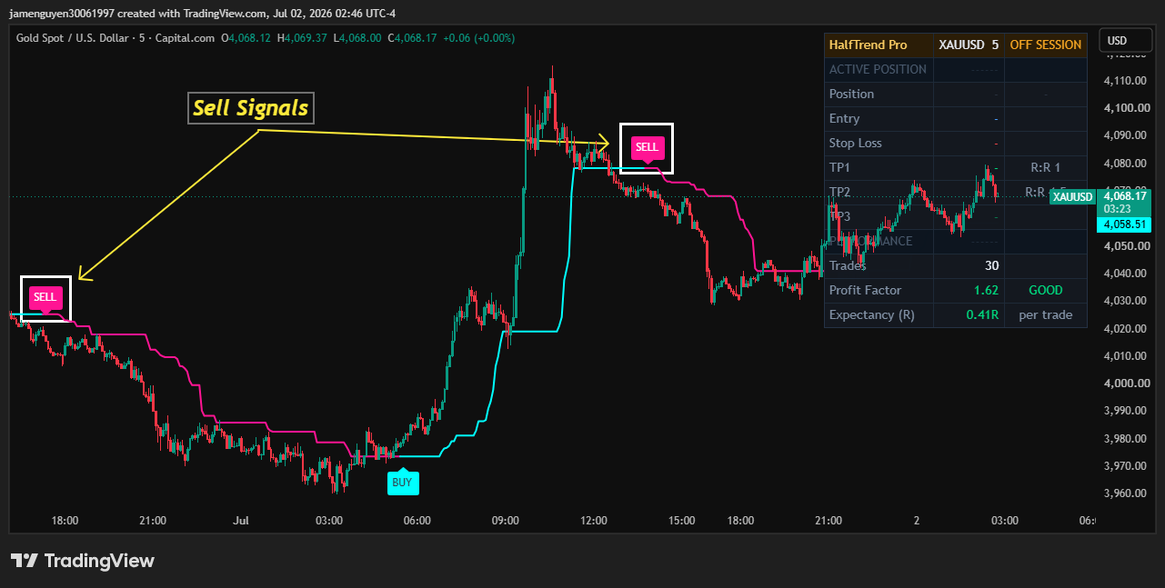The height and width of the screenshot is (588, 1165).
Task: Click the Expectancy (R) label
Action: point(871,314)
